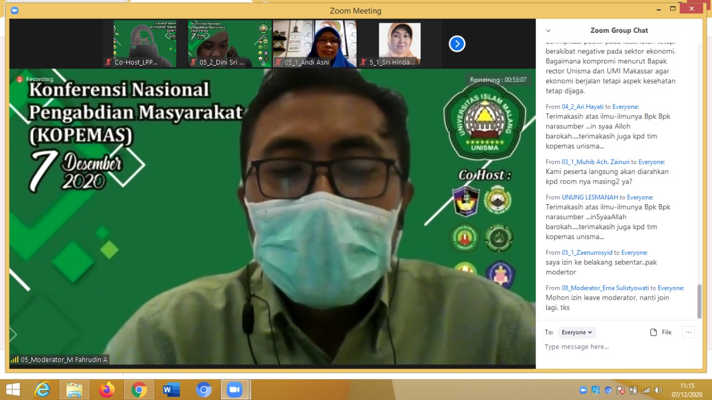Open the To: Everyone recipient dropdown
Viewport: 712px width, 400px height.
577,332
